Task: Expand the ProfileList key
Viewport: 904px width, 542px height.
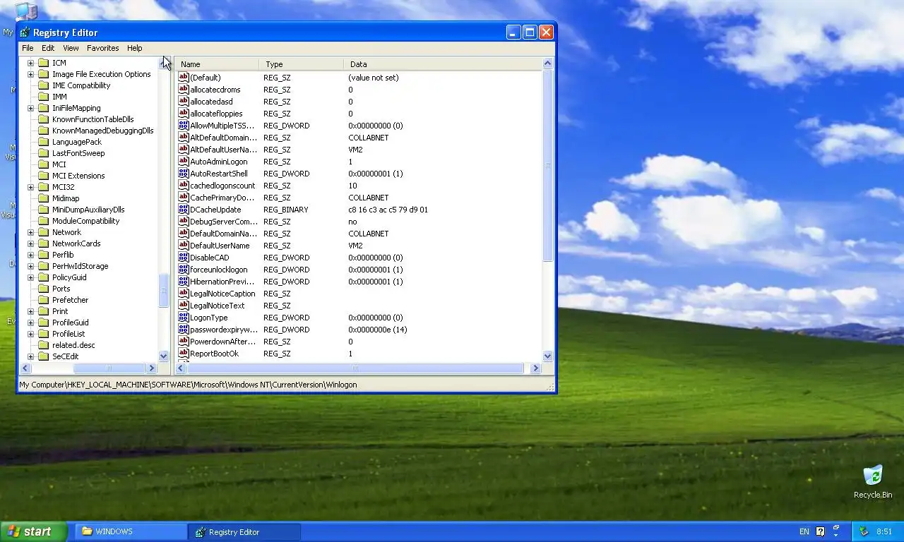Action: point(30,334)
